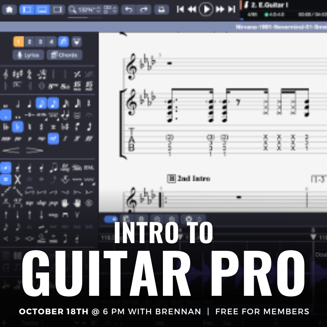Select the flat accidental symbol
This screenshot has width=327, height=327.
point(18,127)
